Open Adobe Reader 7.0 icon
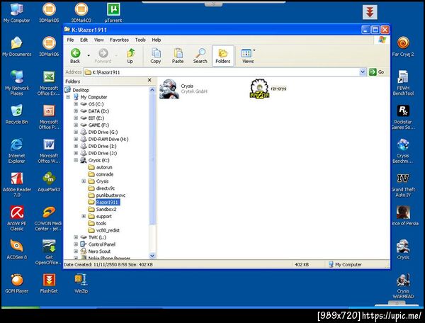The height and width of the screenshot is (323, 425). (x=16, y=185)
